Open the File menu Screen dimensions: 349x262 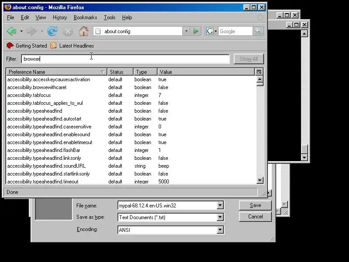10,17
